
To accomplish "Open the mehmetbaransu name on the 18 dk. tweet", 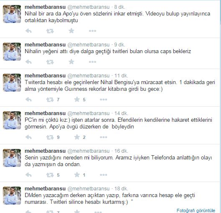I will tap(45, 188).
